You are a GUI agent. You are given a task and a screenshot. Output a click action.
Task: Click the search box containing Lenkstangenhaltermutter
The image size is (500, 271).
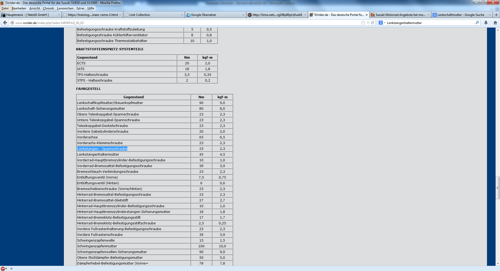tap(430, 23)
